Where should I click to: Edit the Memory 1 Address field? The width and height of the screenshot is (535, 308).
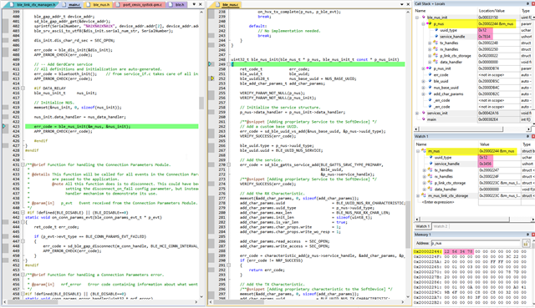pos(476,243)
